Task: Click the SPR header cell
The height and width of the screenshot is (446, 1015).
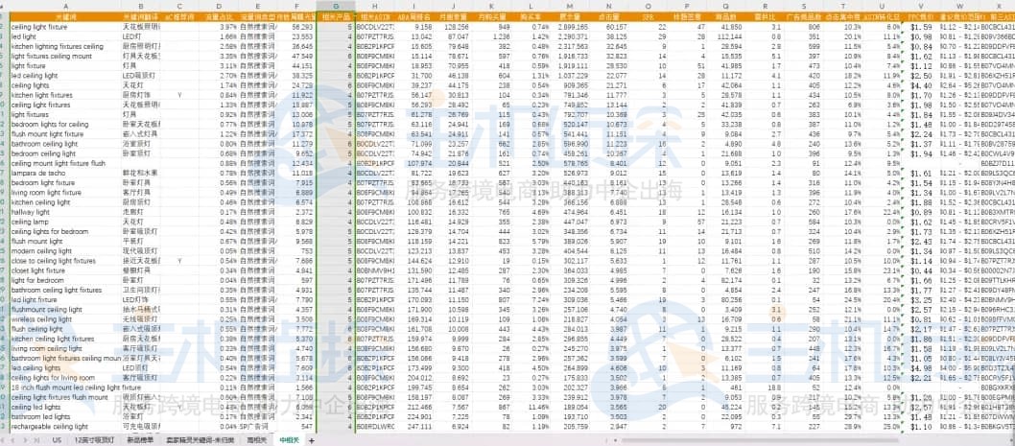Action: coord(649,17)
